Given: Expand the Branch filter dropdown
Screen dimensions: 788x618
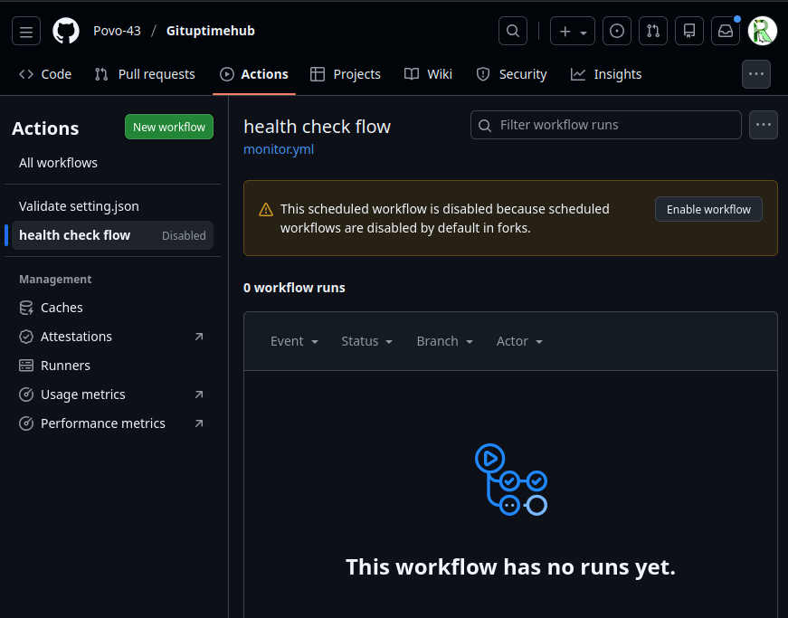Looking at the screenshot, I should coord(444,341).
